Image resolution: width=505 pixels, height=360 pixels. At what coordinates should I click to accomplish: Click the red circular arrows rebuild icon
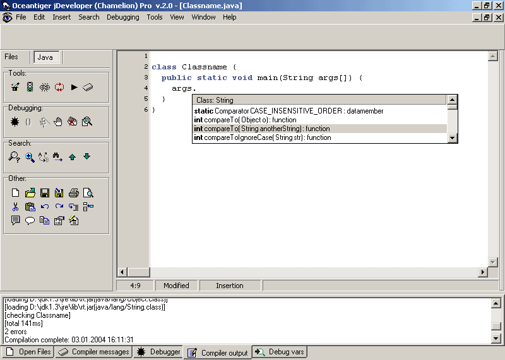(x=59, y=87)
